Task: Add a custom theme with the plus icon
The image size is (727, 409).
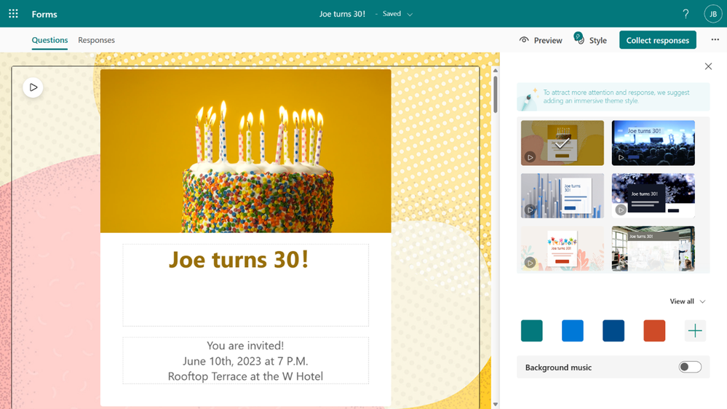Action: pyautogui.click(x=695, y=330)
